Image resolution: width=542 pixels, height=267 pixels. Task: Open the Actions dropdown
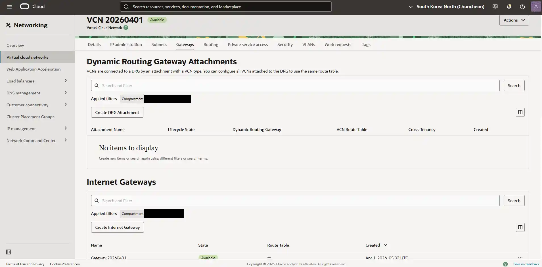(x=514, y=20)
